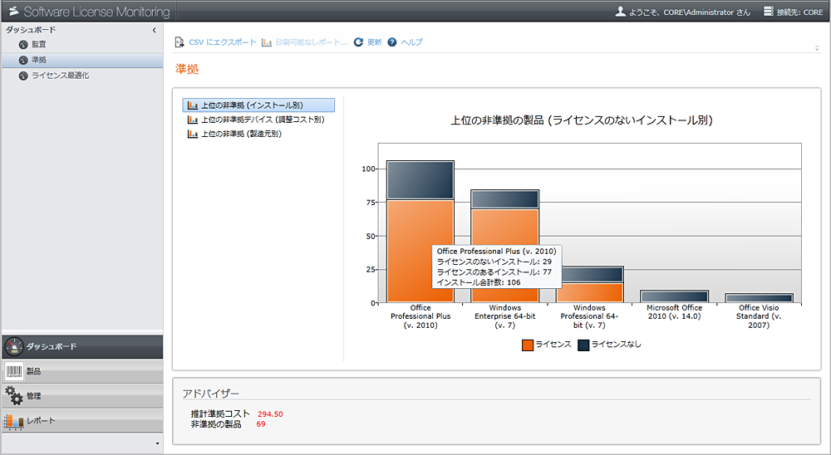Collapse the ダッシュボード side panel chevron
831x455 pixels.
coord(155,30)
